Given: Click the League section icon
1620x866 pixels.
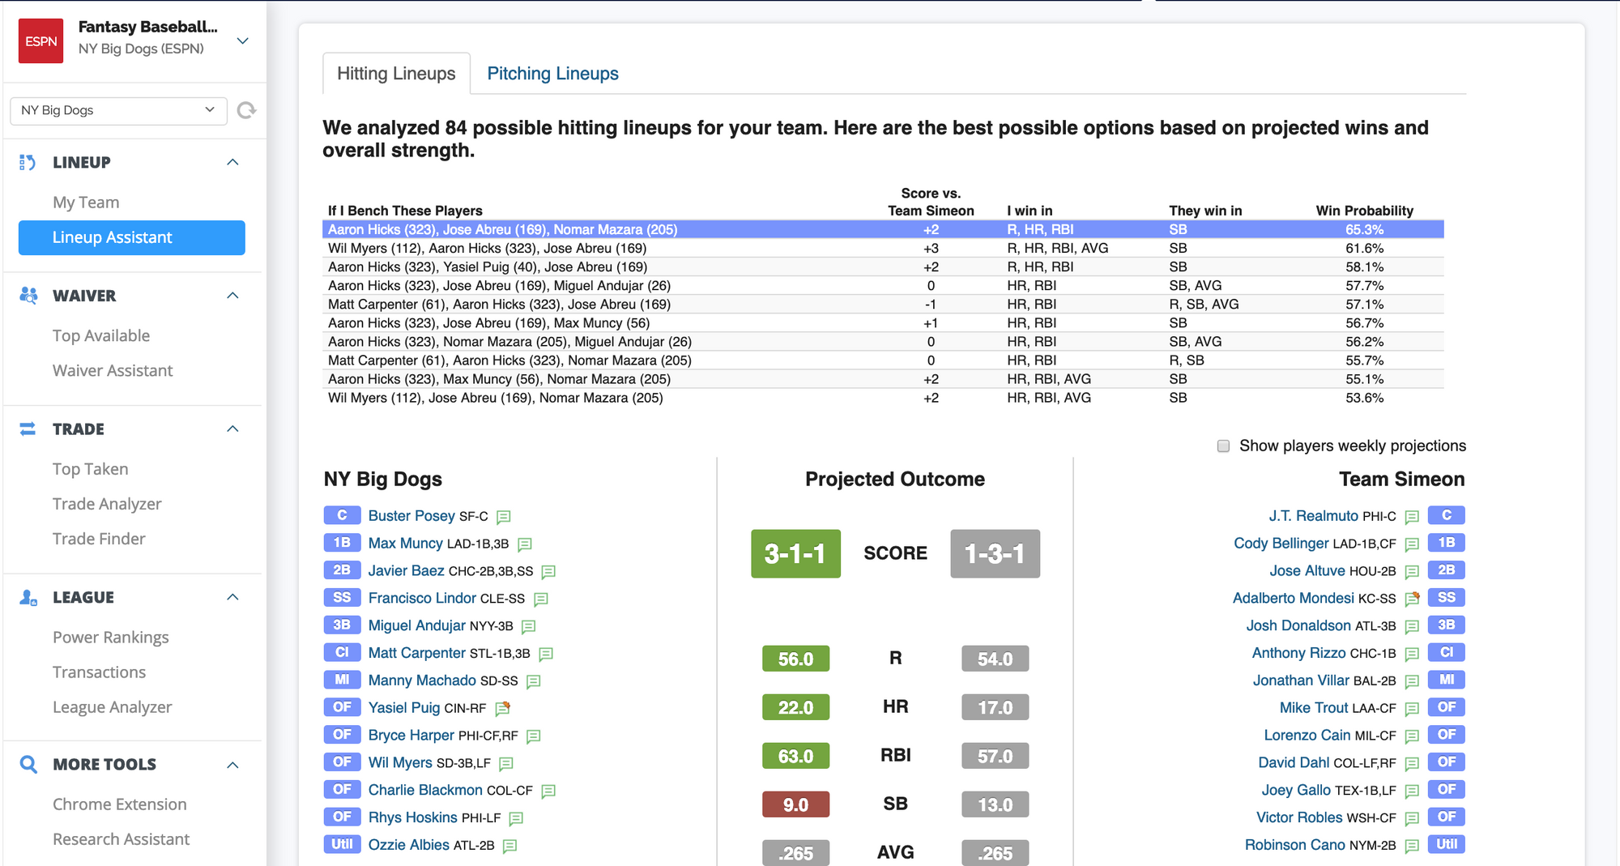Looking at the screenshot, I should point(28,597).
